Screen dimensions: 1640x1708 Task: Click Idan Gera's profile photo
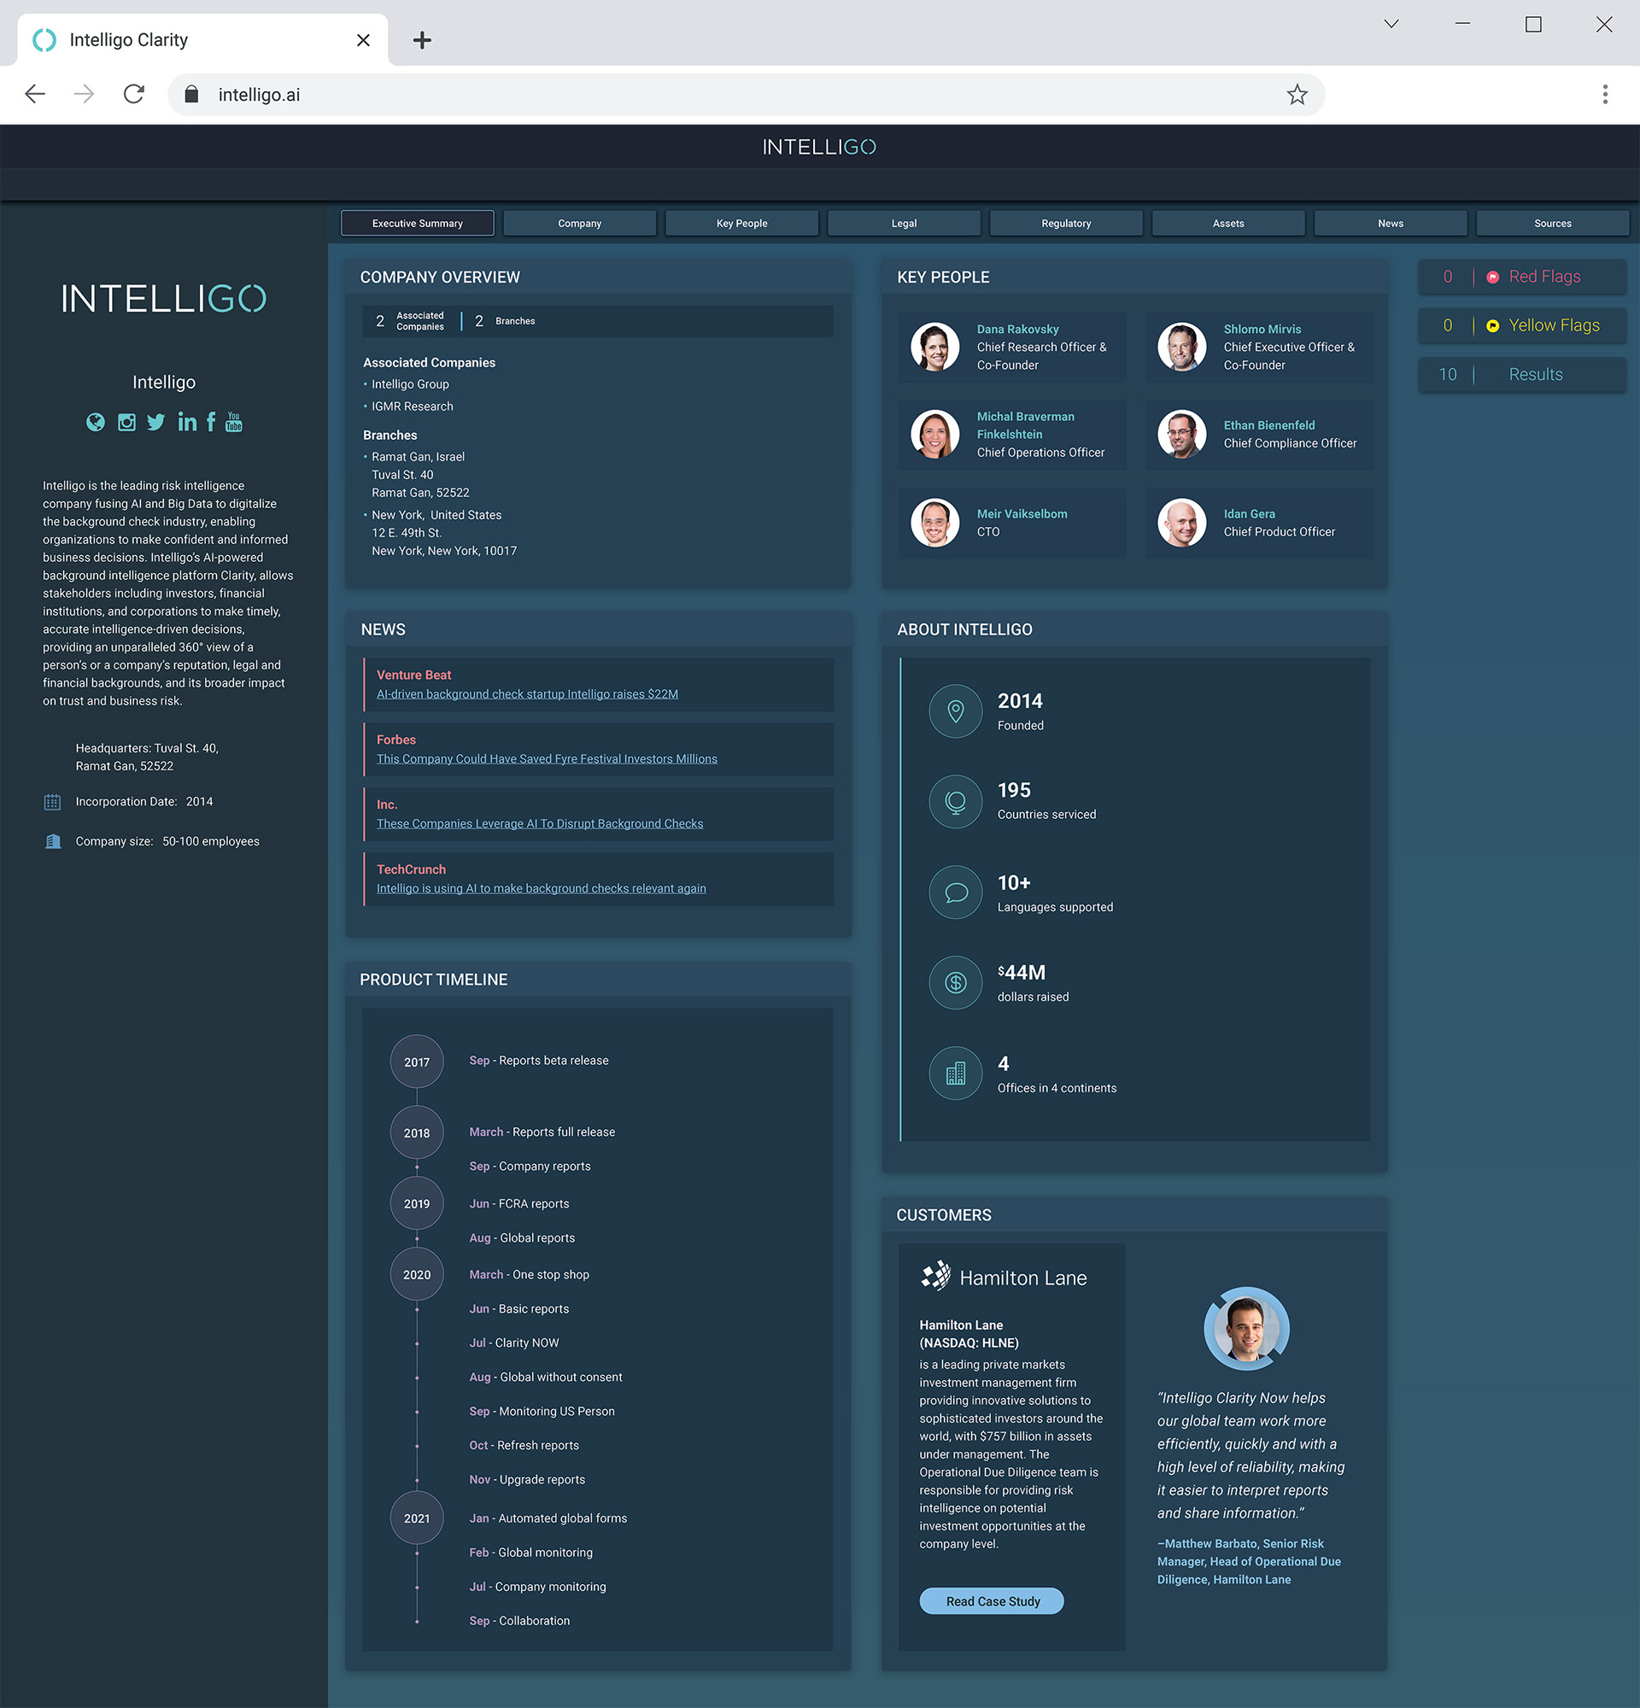pyautogui.click(x=1181, y=523)
